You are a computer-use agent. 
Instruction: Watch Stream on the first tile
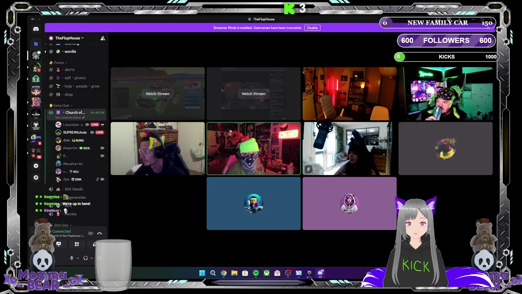pyautogui.click(x=157, y=94)
